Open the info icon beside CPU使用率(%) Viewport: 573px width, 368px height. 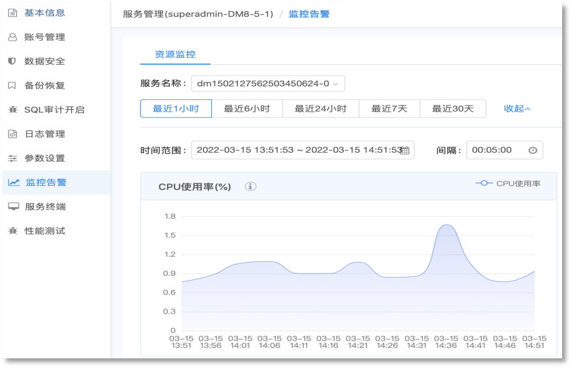pos(251,186)
